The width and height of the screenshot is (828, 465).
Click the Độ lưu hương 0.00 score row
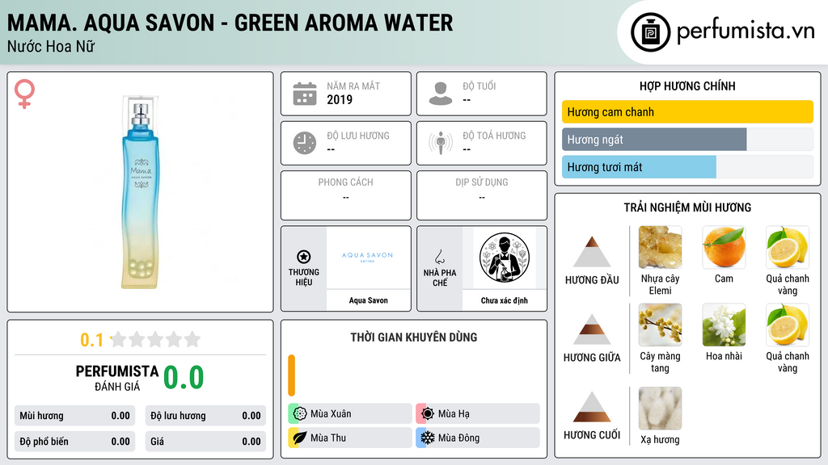(205, 416)
